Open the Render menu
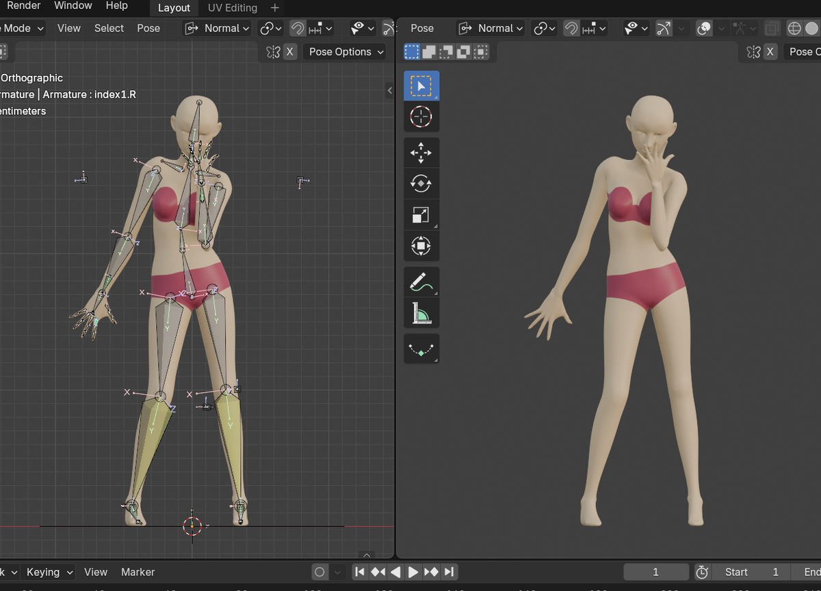Screen dimensions: 821x591 23,5
